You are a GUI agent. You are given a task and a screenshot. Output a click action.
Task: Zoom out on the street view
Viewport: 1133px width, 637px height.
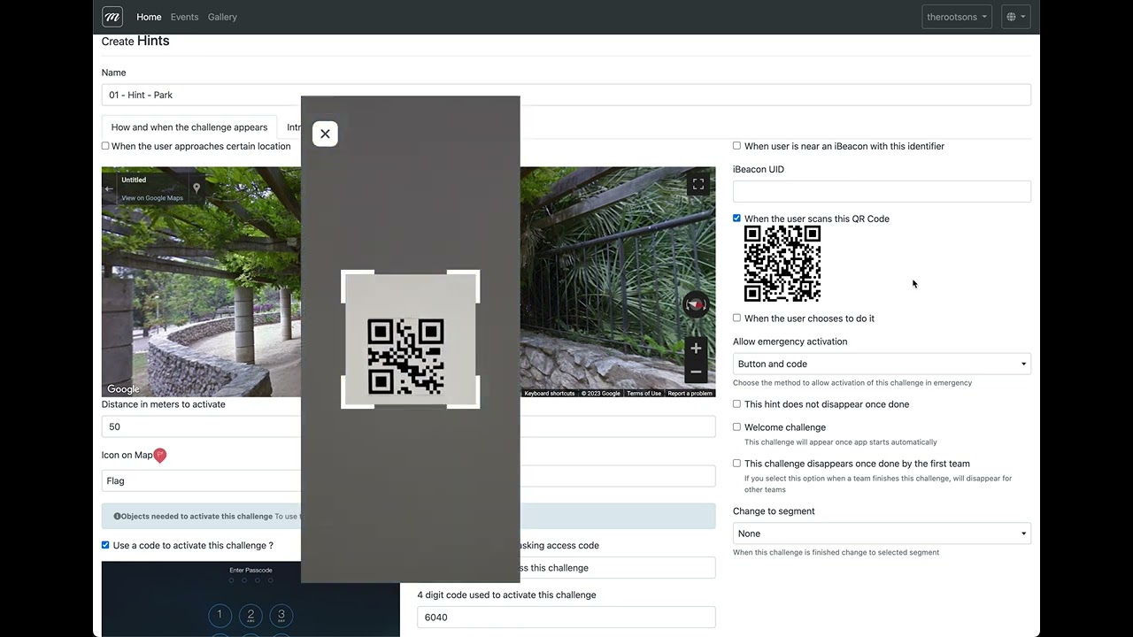tap(696, 372)
